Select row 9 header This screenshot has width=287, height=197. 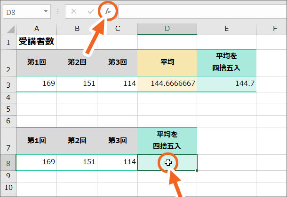pyautogui.click(x=8, y=176)
